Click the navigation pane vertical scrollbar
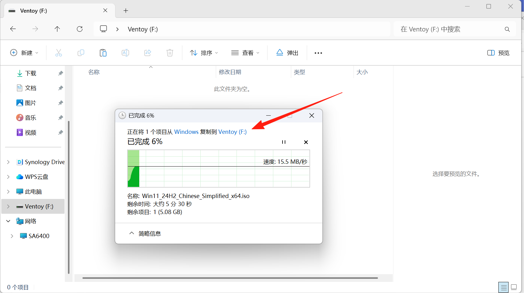Viewport: 524px width, 293px height. pyautogui.click(x=69, y=197)
